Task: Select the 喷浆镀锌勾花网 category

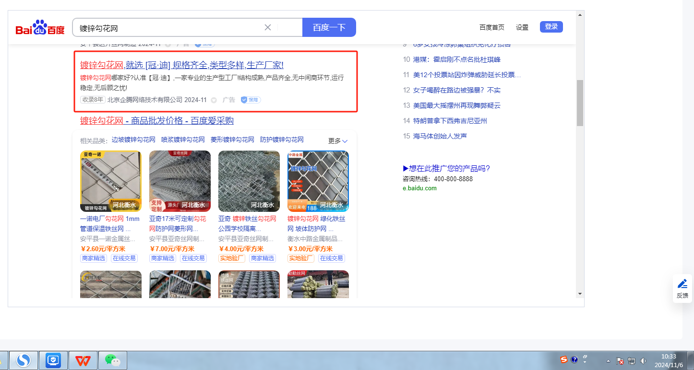Action: coord(183,140)
